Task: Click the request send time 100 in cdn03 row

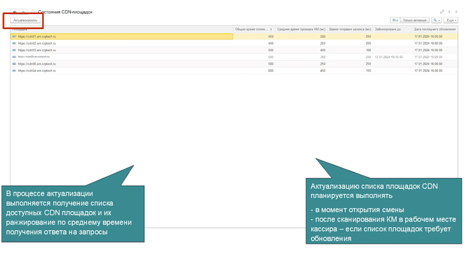Action: pyautogui.click(x=368, y=50)
